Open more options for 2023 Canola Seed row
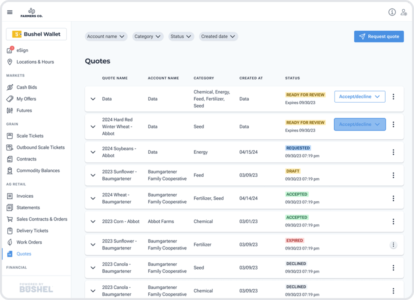 pyautogui.click(x=393, y=268)
